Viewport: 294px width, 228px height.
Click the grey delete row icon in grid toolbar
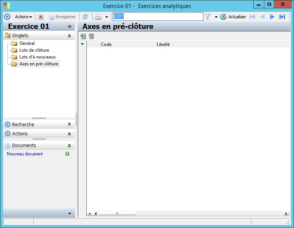91,36
